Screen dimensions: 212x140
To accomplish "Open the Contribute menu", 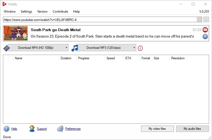I will click(x=60, y=12).
